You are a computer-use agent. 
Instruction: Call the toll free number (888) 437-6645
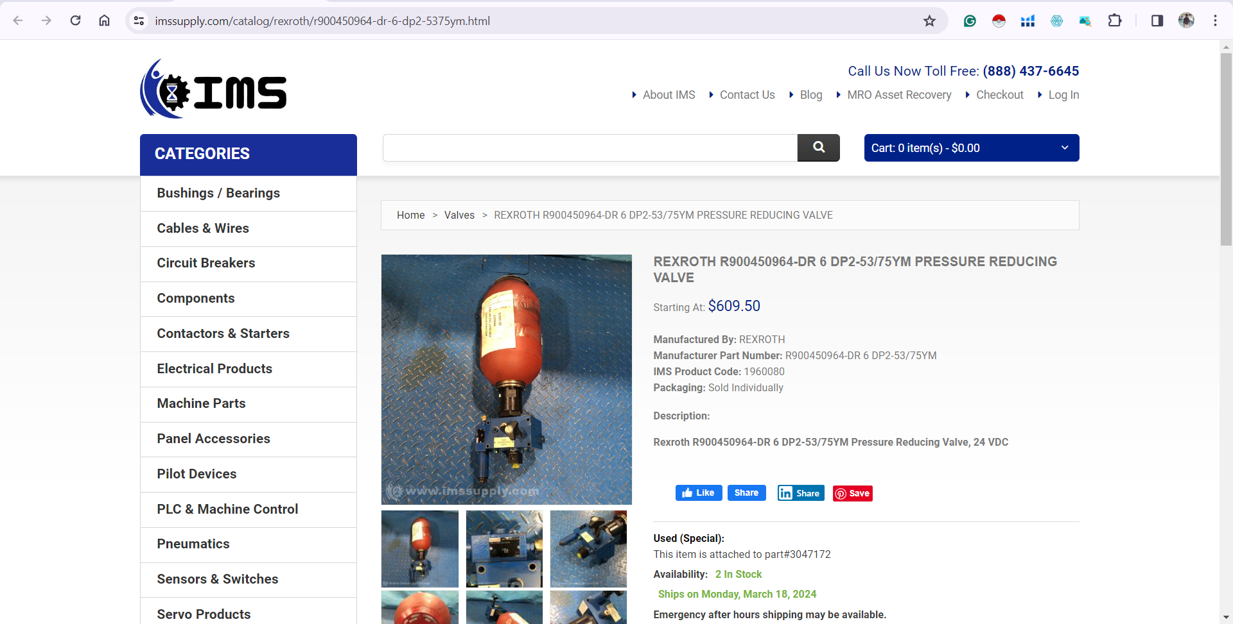[1031, 71]
